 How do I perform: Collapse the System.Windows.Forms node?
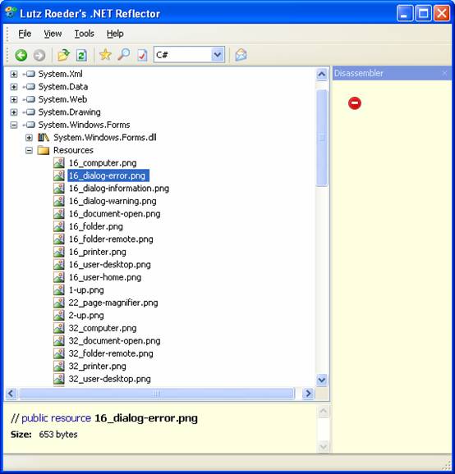[x=14, y=125]
